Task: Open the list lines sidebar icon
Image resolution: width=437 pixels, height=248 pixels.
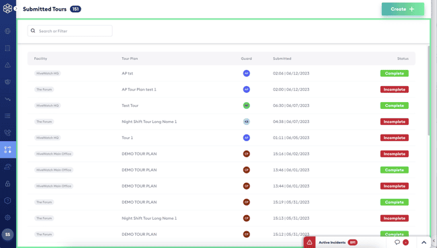Action: coord(8,116)
